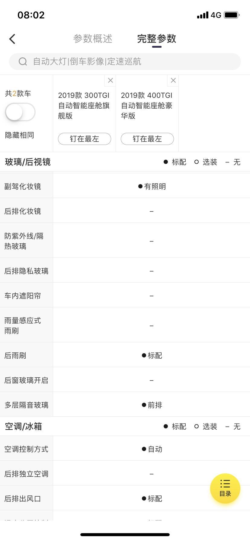Pin the 300TGI model to the left
Viewport: 250px width, 541px height.
point(85,139)
